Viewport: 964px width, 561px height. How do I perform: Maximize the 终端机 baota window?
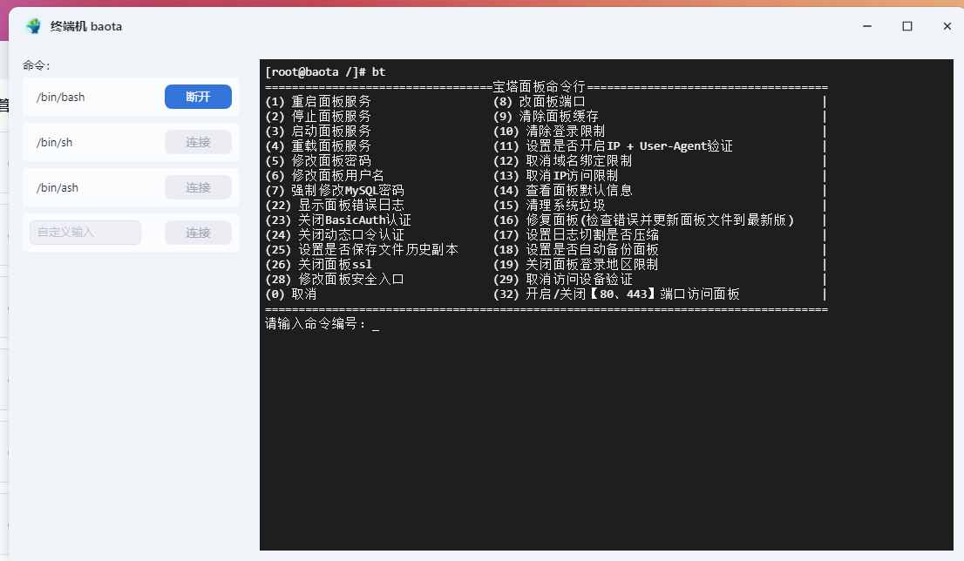(x=906, y=26)
